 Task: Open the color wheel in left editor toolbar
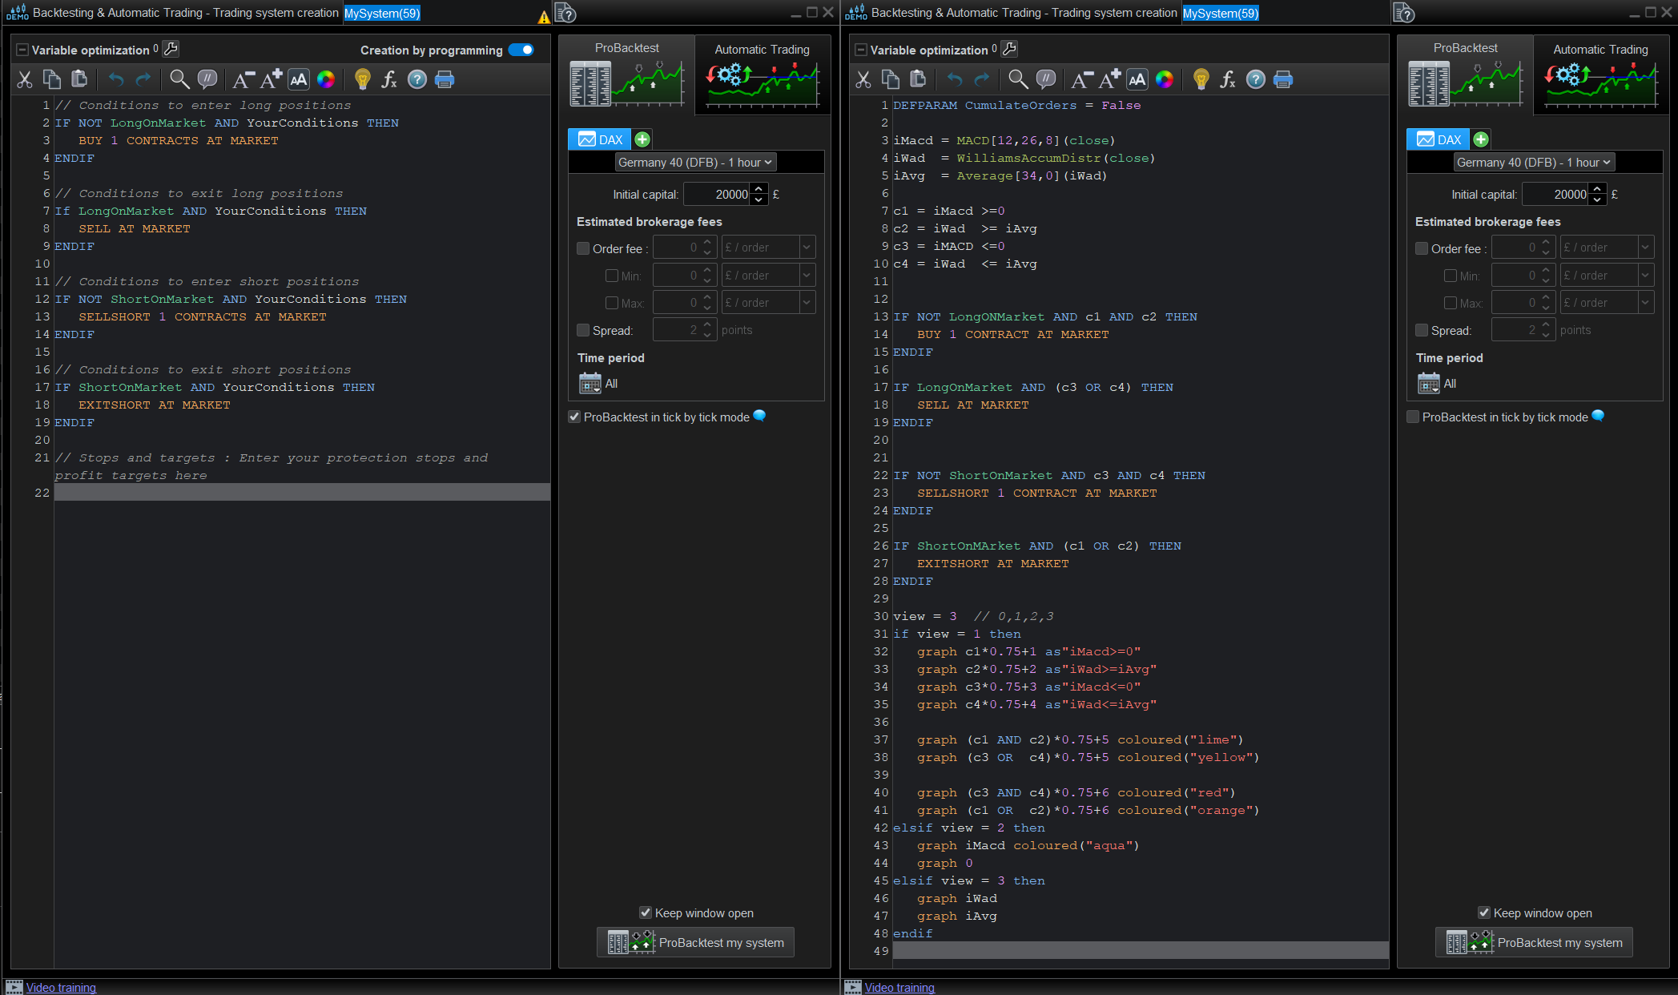325,79
